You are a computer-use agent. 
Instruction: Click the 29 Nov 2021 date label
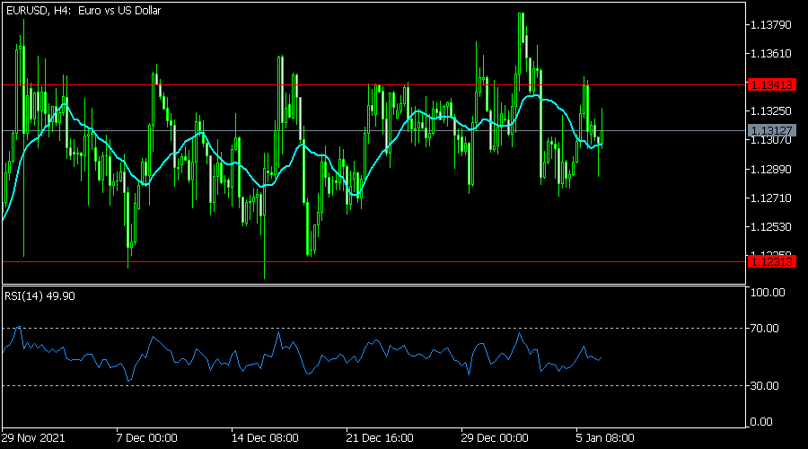(33, 438)
